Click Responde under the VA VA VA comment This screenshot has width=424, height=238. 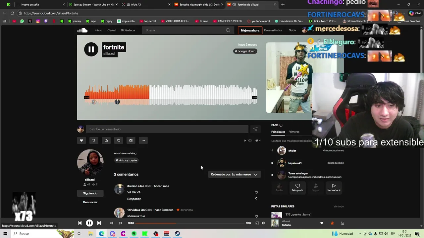[x=134, y=199]
